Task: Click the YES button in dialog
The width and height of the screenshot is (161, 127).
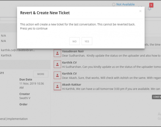Action: [87, 41]
